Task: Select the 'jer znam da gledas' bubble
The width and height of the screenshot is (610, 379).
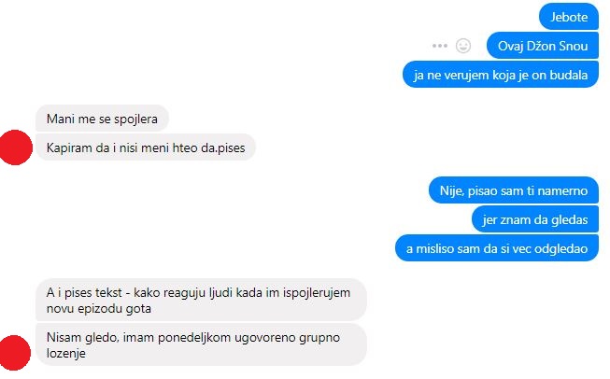Action: tap(535, 219)
